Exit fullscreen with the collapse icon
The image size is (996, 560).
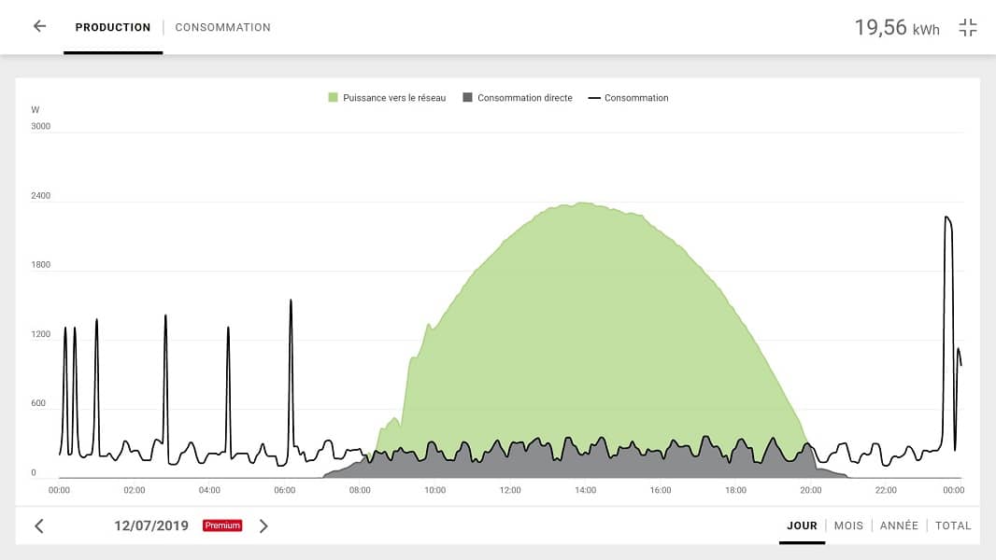click(x=968, y=27)
